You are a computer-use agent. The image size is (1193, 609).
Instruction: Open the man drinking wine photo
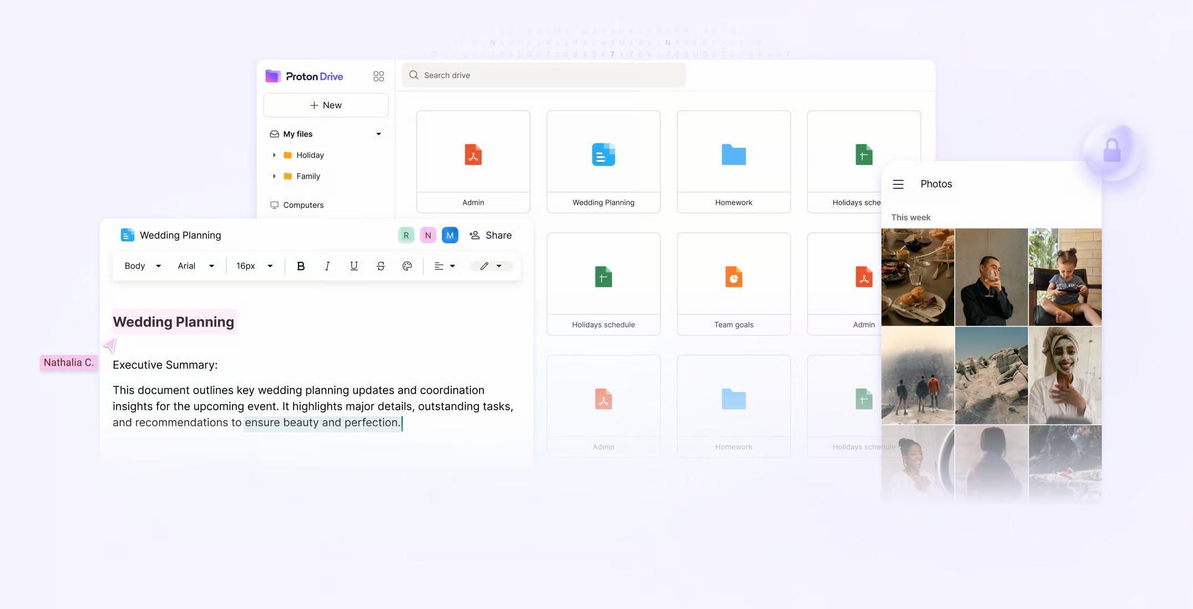coord(991,277)
